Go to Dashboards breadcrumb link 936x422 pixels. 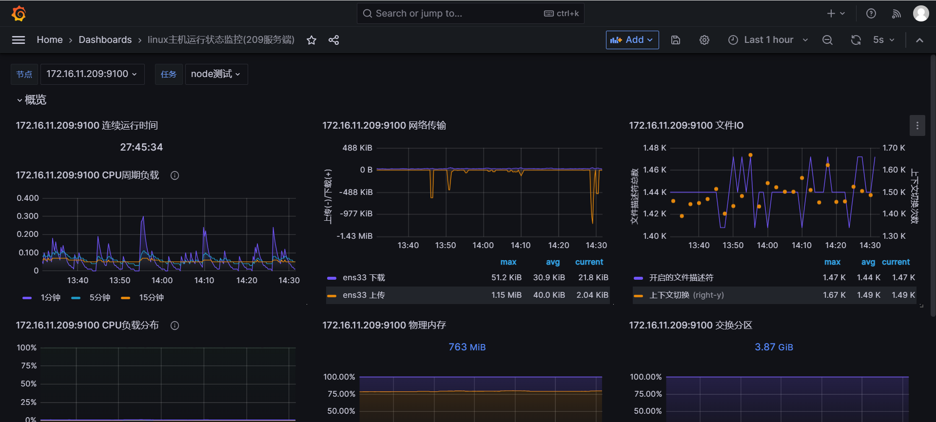click(x=105, y=40)
